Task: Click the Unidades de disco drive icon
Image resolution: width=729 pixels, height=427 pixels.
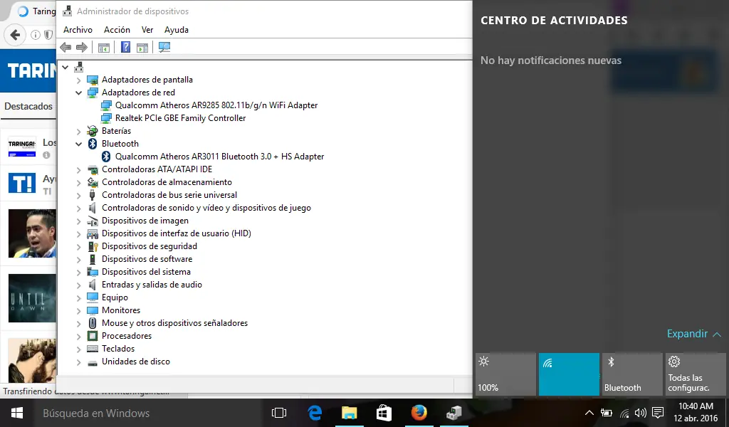Action: 93,362
